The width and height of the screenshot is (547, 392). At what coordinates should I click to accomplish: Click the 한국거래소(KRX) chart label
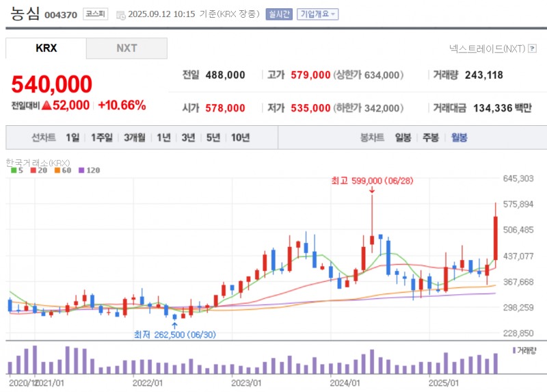[x=38, y=163]
